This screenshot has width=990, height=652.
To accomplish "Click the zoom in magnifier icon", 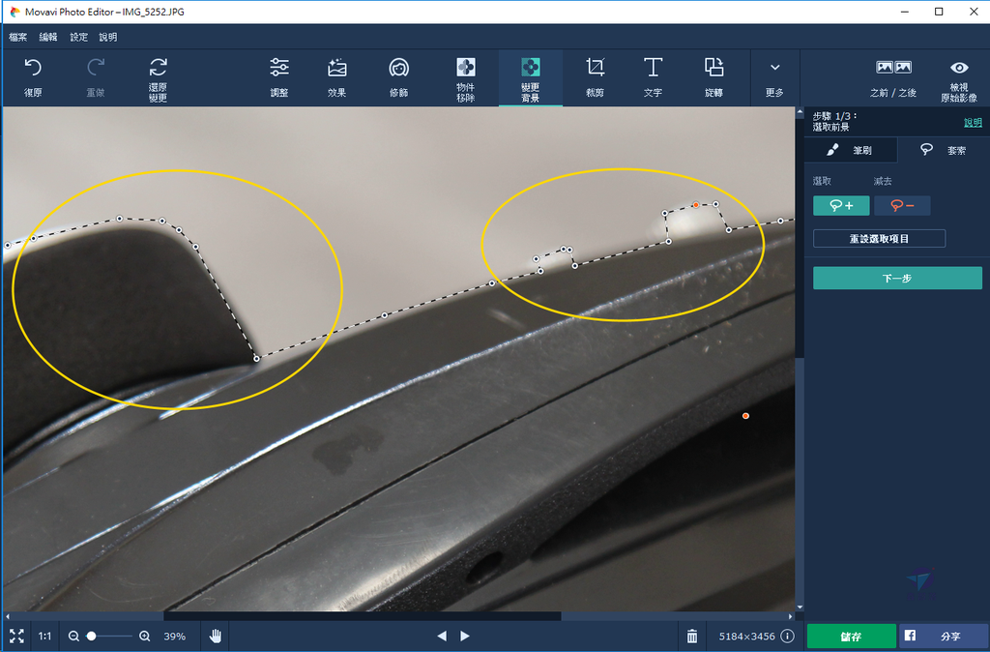I will point(145,637).
